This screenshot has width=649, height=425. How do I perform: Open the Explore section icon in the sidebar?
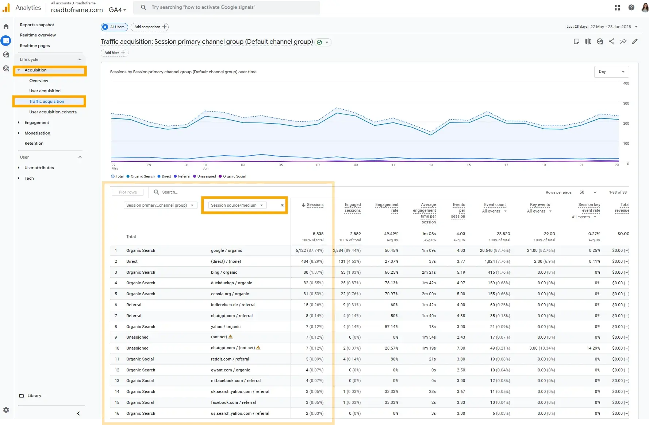click(6, 54)
